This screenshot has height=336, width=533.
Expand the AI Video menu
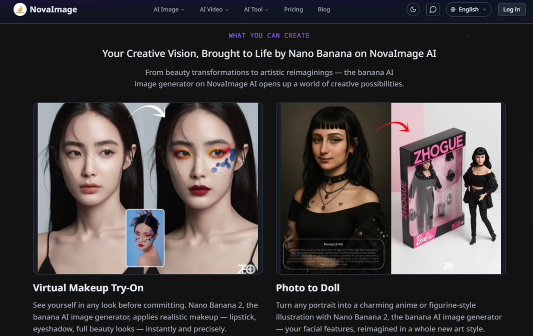214,9
